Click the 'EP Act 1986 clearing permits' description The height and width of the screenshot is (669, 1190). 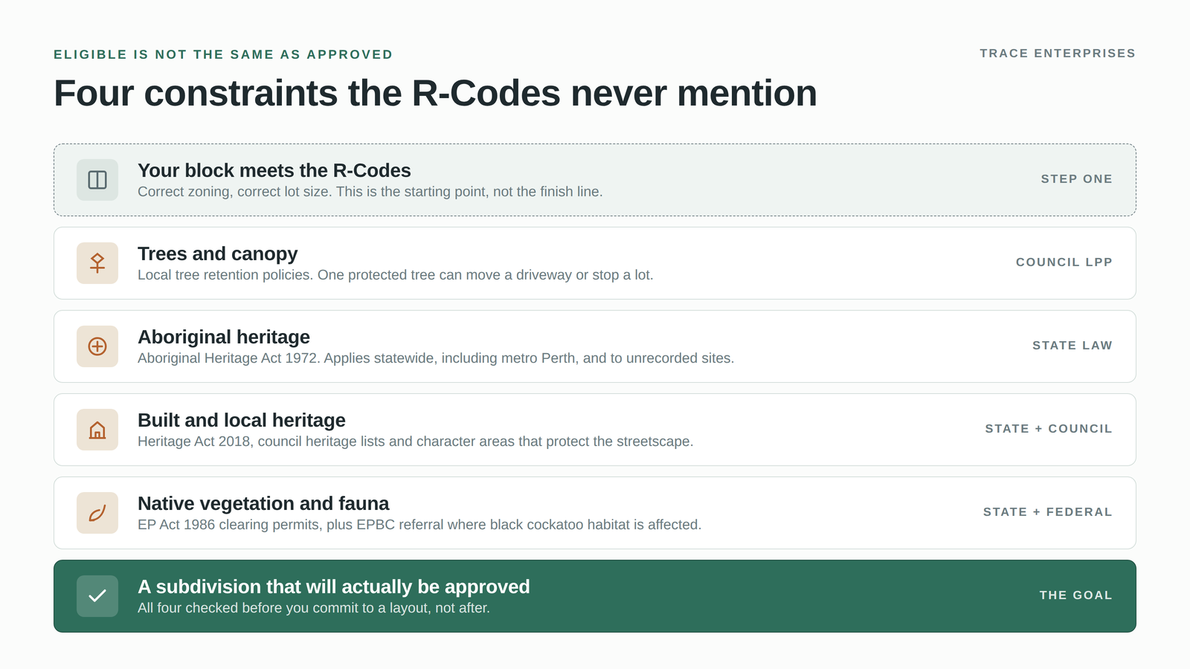pos(419,525)
